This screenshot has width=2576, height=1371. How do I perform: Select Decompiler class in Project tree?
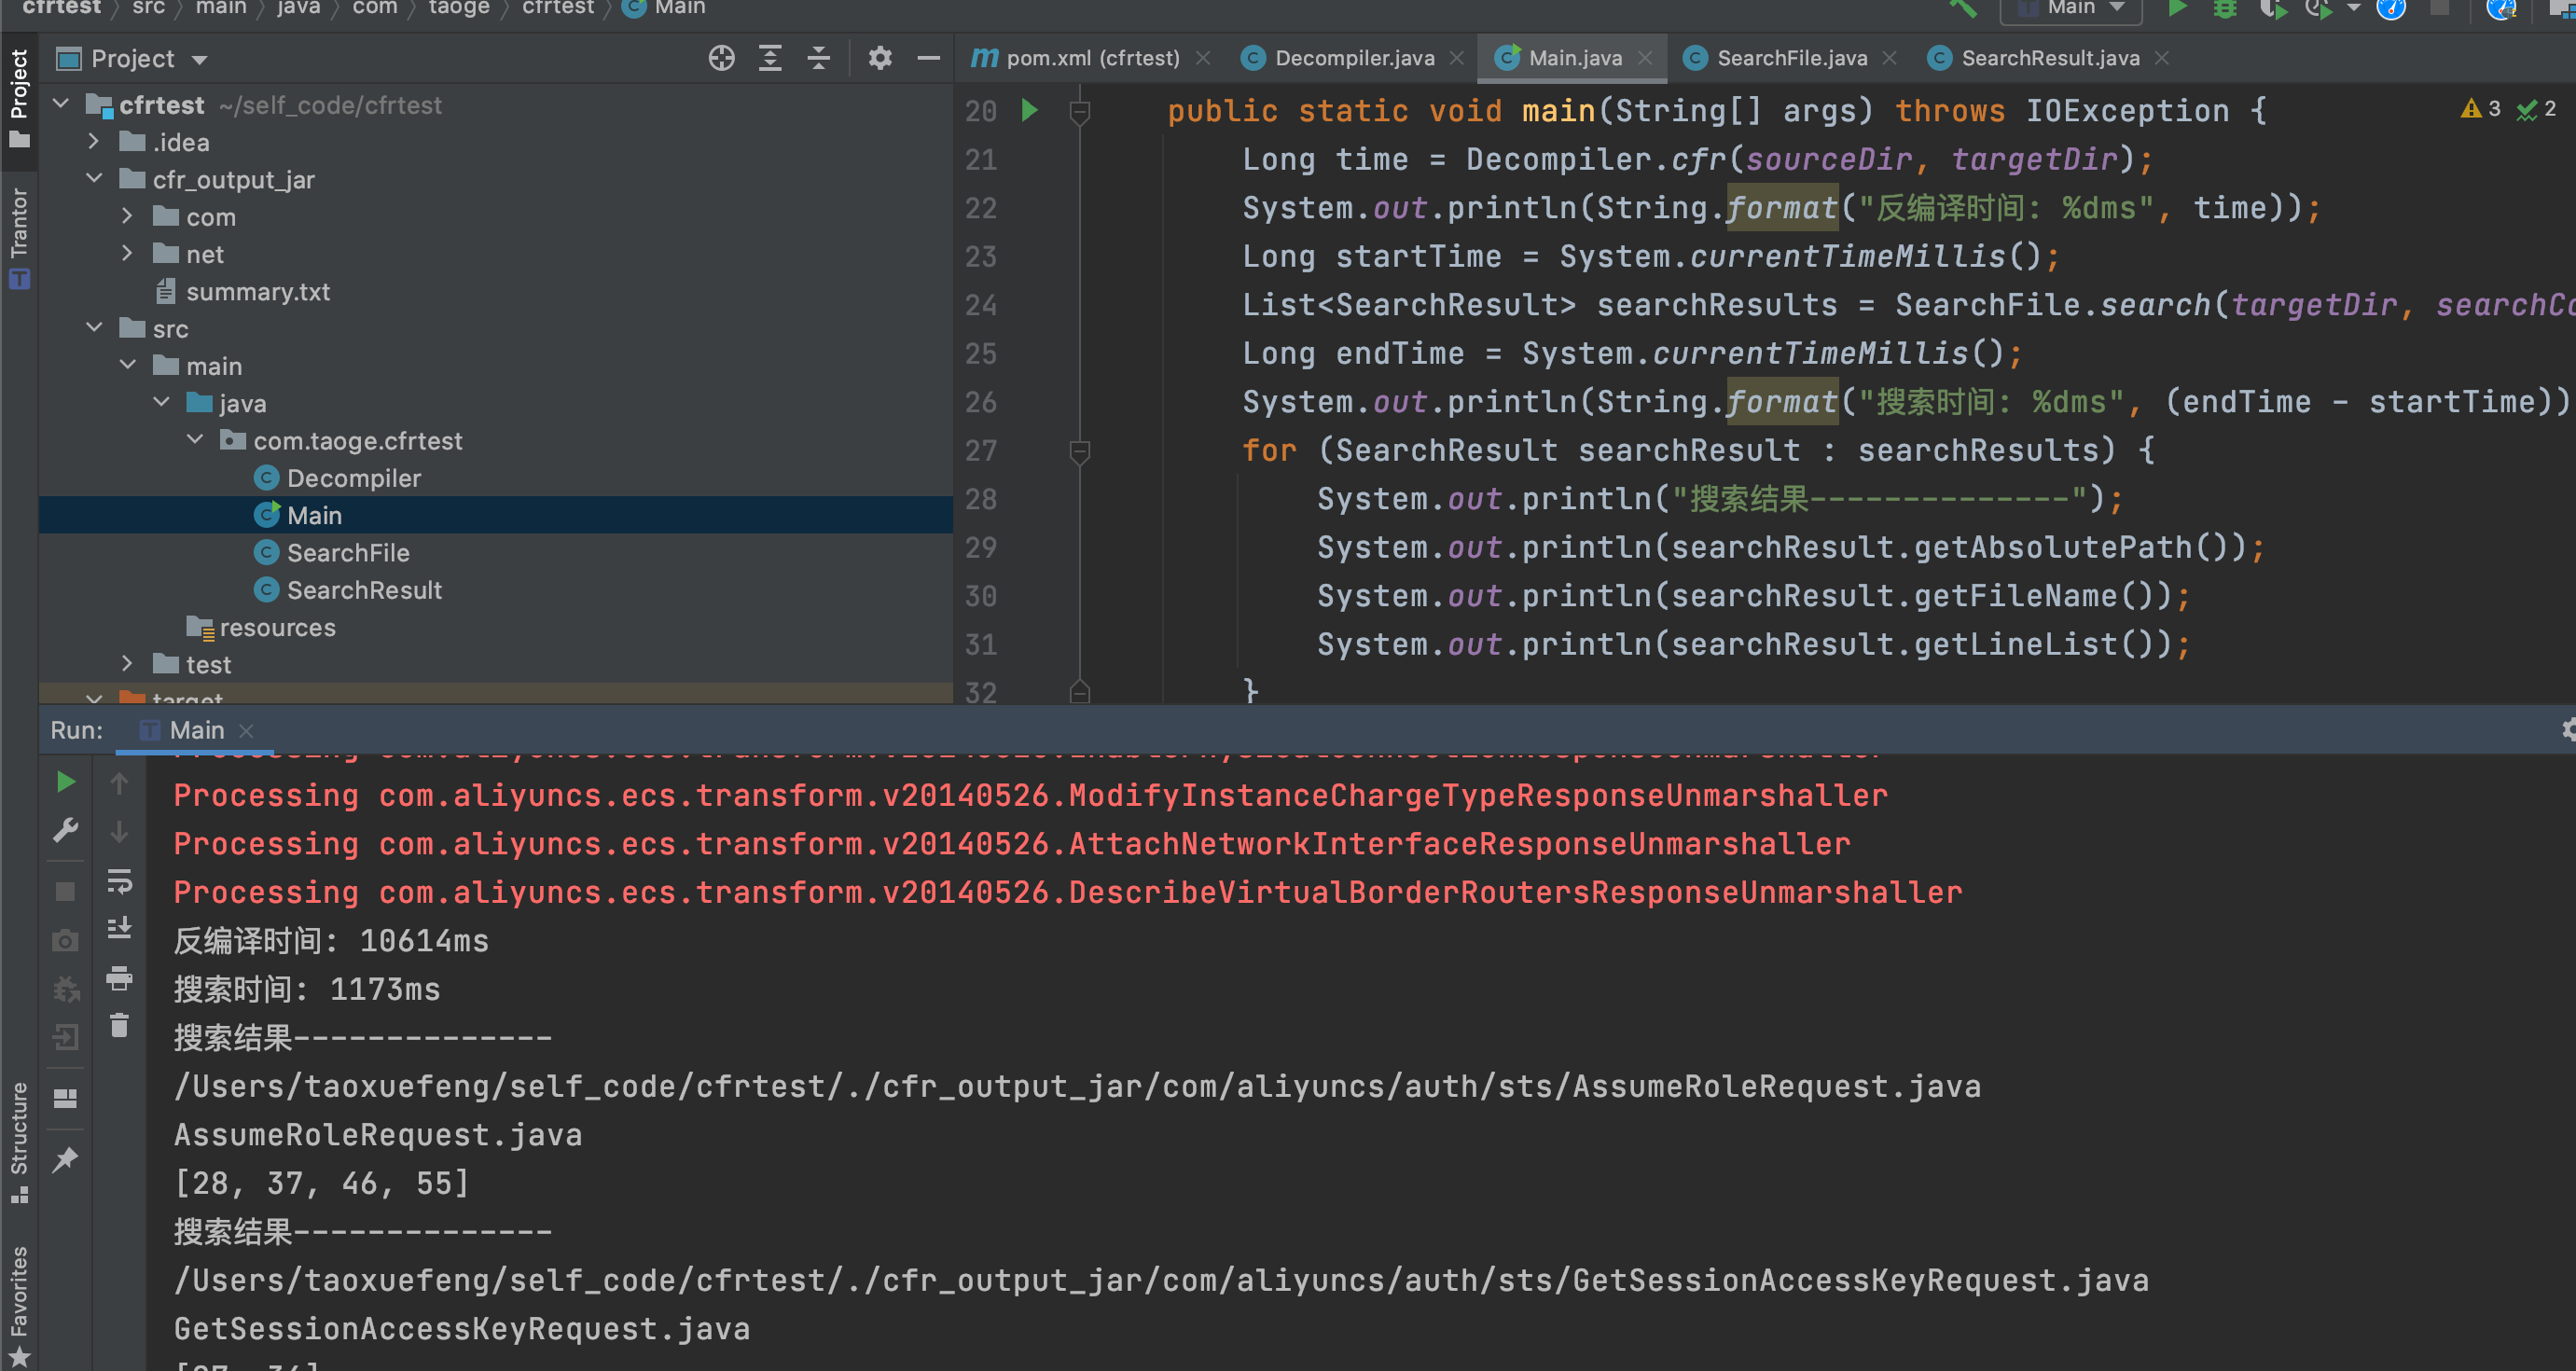pos(353,478)
